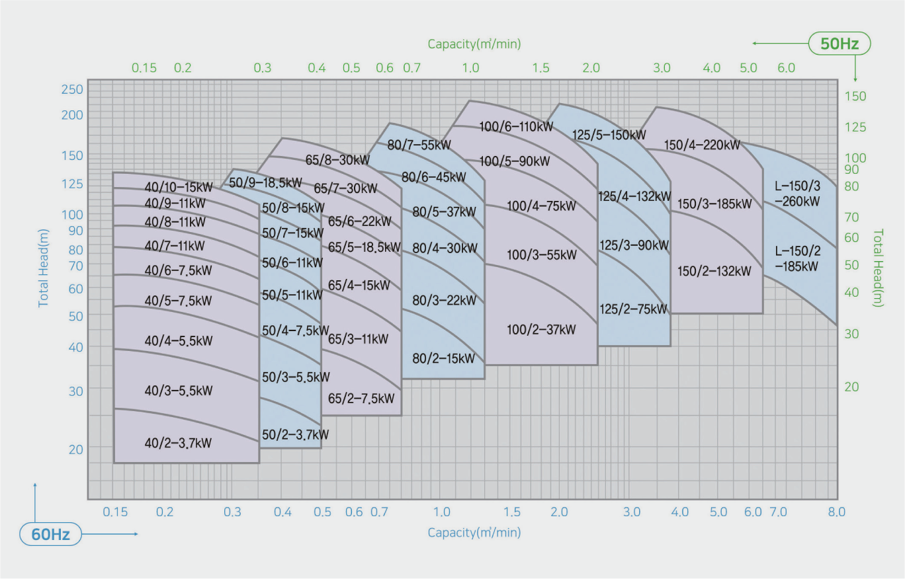Pick the 65/2-7.5kW curve label
Viewport: 905px width, 579px height.
point(361,399)
